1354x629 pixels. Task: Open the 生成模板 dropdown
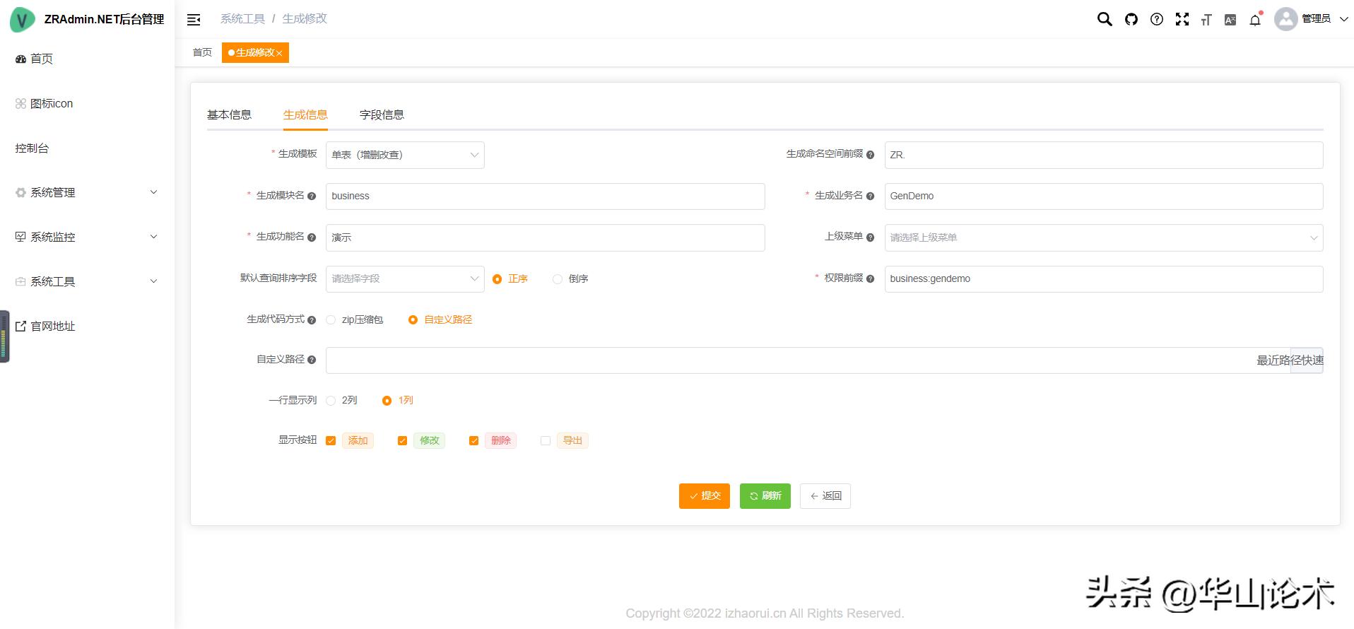coord(405,155)
